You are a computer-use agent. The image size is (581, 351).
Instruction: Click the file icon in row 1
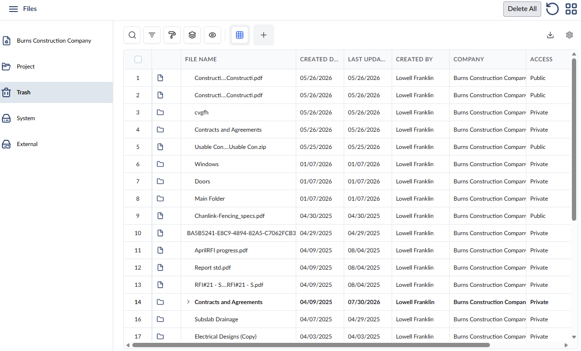point(161,78)
